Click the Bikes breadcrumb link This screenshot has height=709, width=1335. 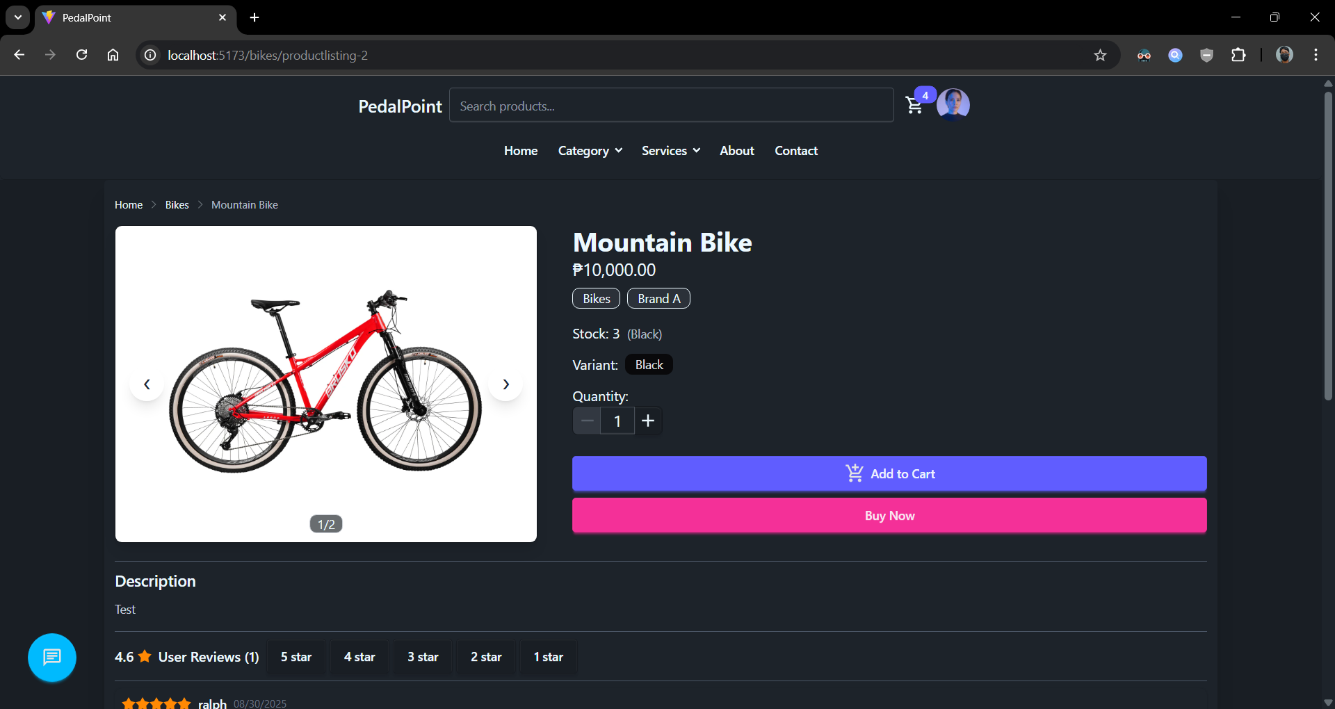(x=177, y=205)
